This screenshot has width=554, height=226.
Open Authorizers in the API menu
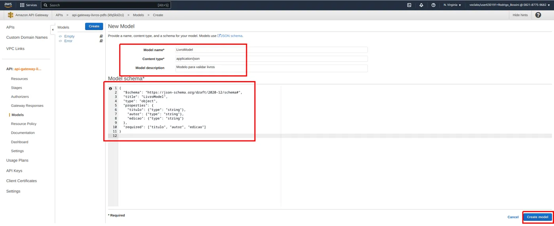(20, 97)
